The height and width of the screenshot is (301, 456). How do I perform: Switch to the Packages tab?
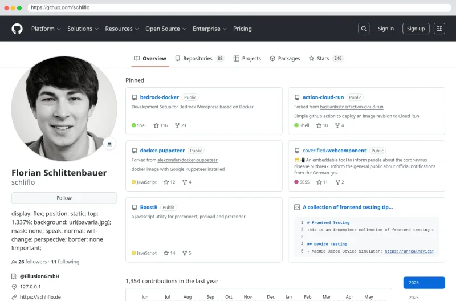[x=285, y=59]
